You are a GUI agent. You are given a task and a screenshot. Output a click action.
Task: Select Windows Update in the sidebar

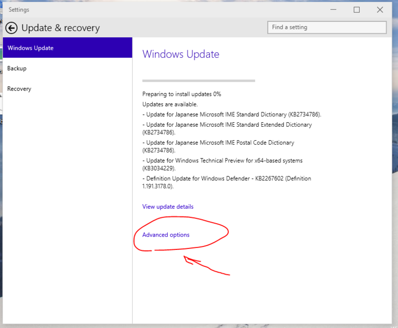coord(68,48)
